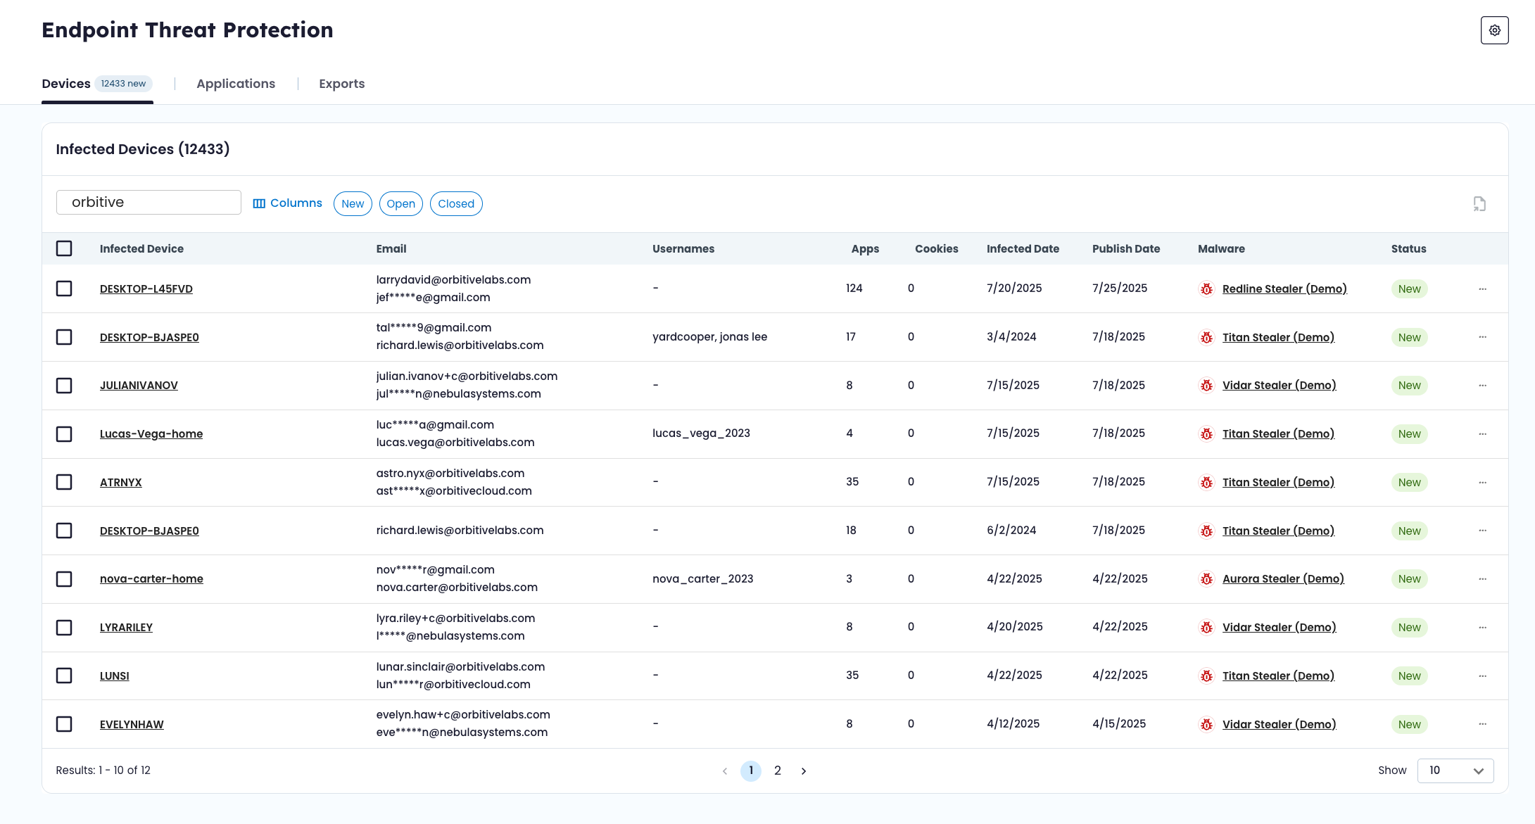
Task: Toggle the select-all header checkbox
Action: click(64, 248)
